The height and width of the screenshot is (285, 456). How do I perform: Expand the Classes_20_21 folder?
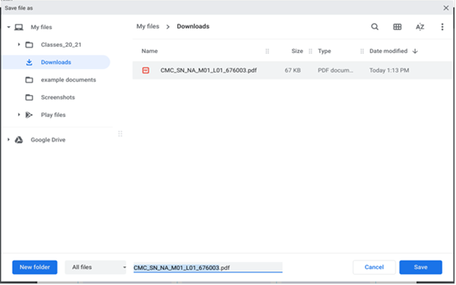point(19,44)
